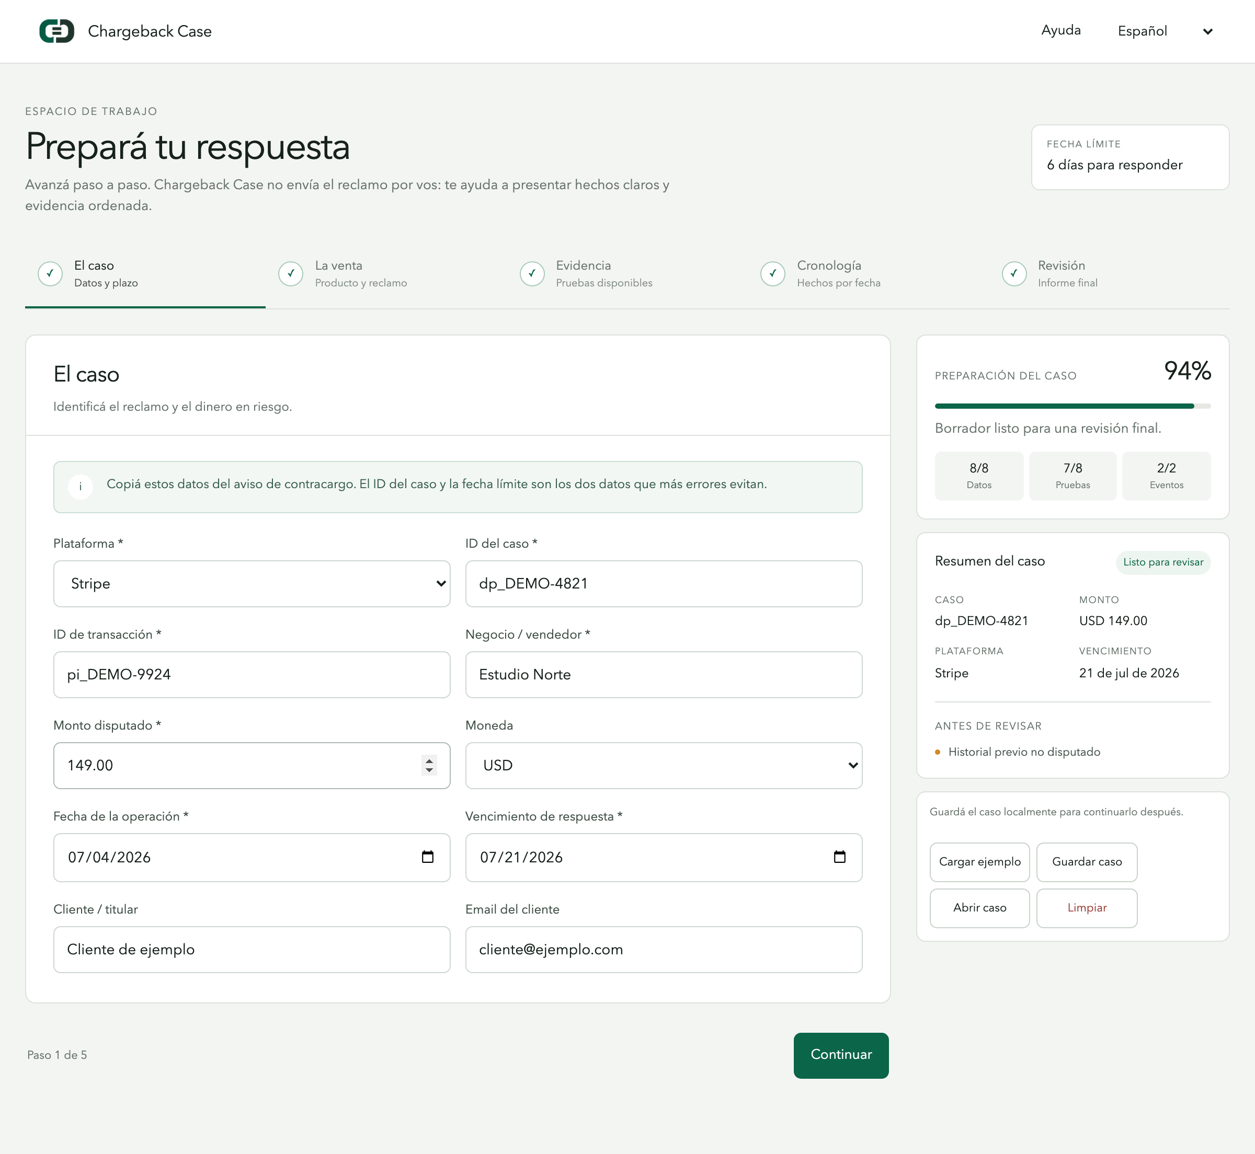Focus the ID del caso field

[x=664, y=583]
